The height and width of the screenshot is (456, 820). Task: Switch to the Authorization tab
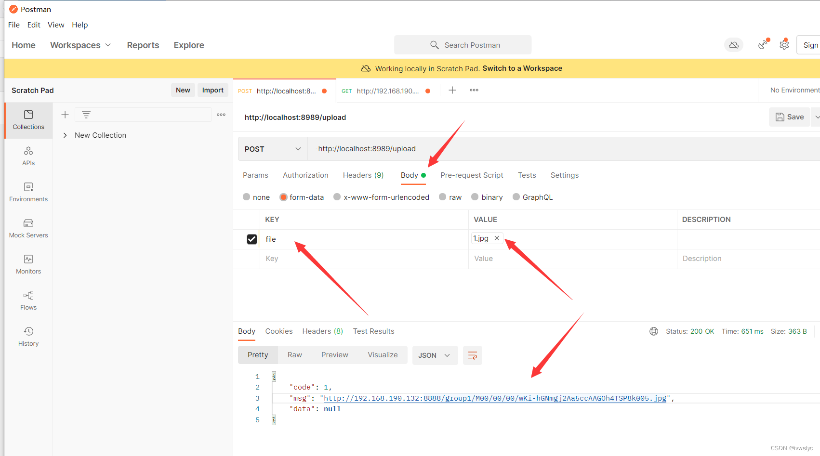point(305,175)
